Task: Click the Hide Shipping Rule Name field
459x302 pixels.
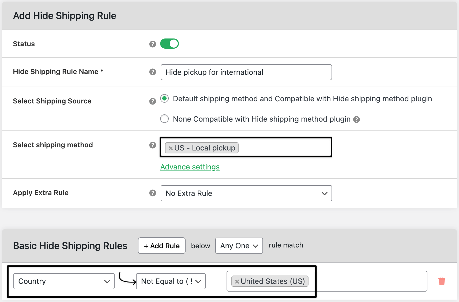Action: coord(246,72)
